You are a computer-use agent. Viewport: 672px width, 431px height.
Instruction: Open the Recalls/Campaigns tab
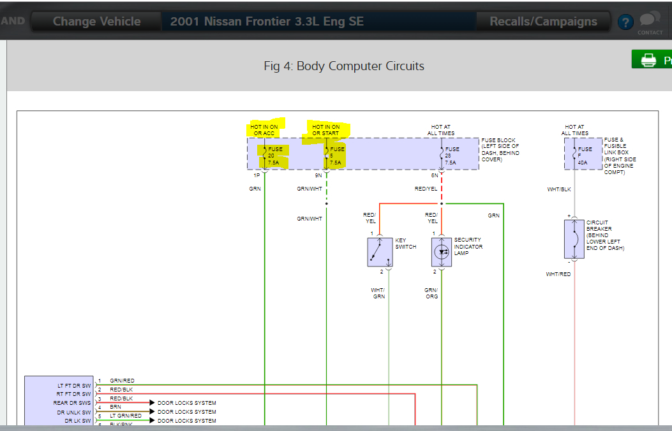click(x=543, y=22)
